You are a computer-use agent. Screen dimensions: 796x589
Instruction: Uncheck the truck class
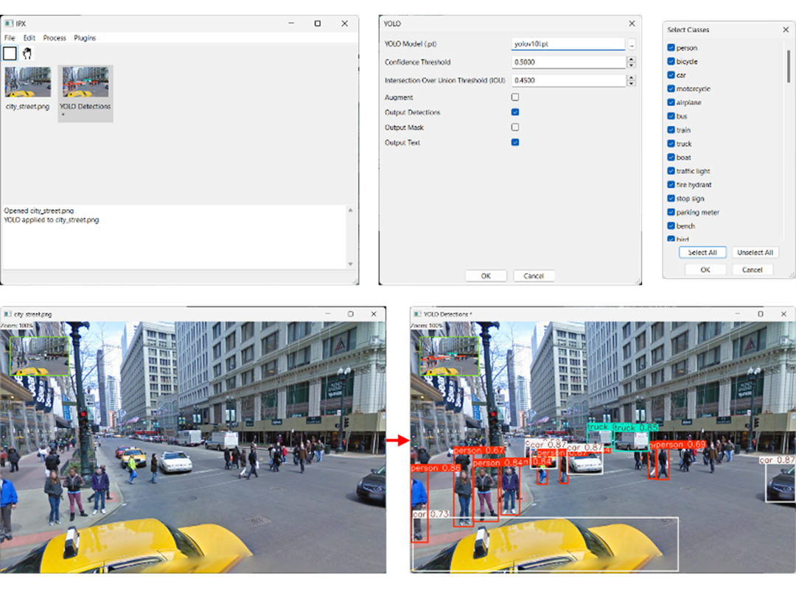671,143
